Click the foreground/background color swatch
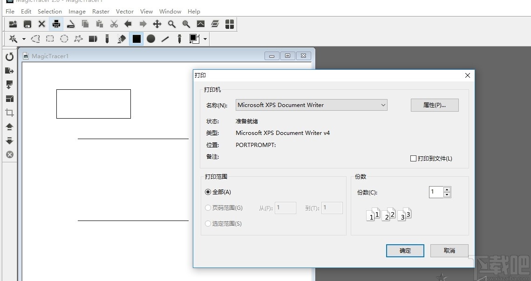 [x=194, y=39]
